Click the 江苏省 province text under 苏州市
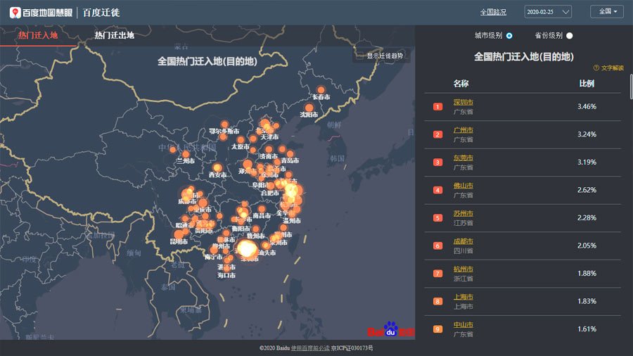633x356 pixels. click(463, 223)
